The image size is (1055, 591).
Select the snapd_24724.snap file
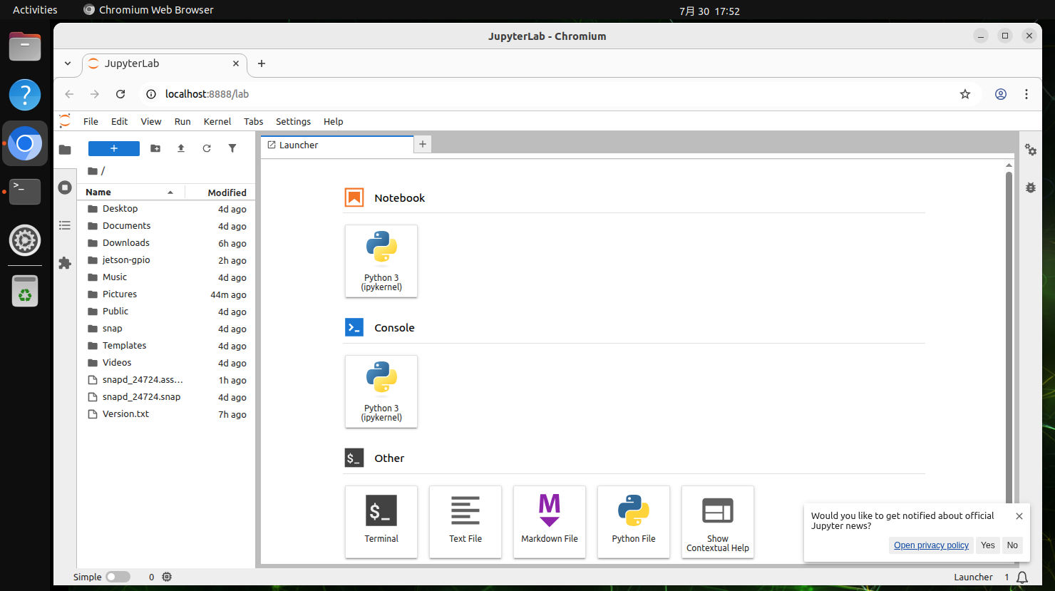[166, 397]
